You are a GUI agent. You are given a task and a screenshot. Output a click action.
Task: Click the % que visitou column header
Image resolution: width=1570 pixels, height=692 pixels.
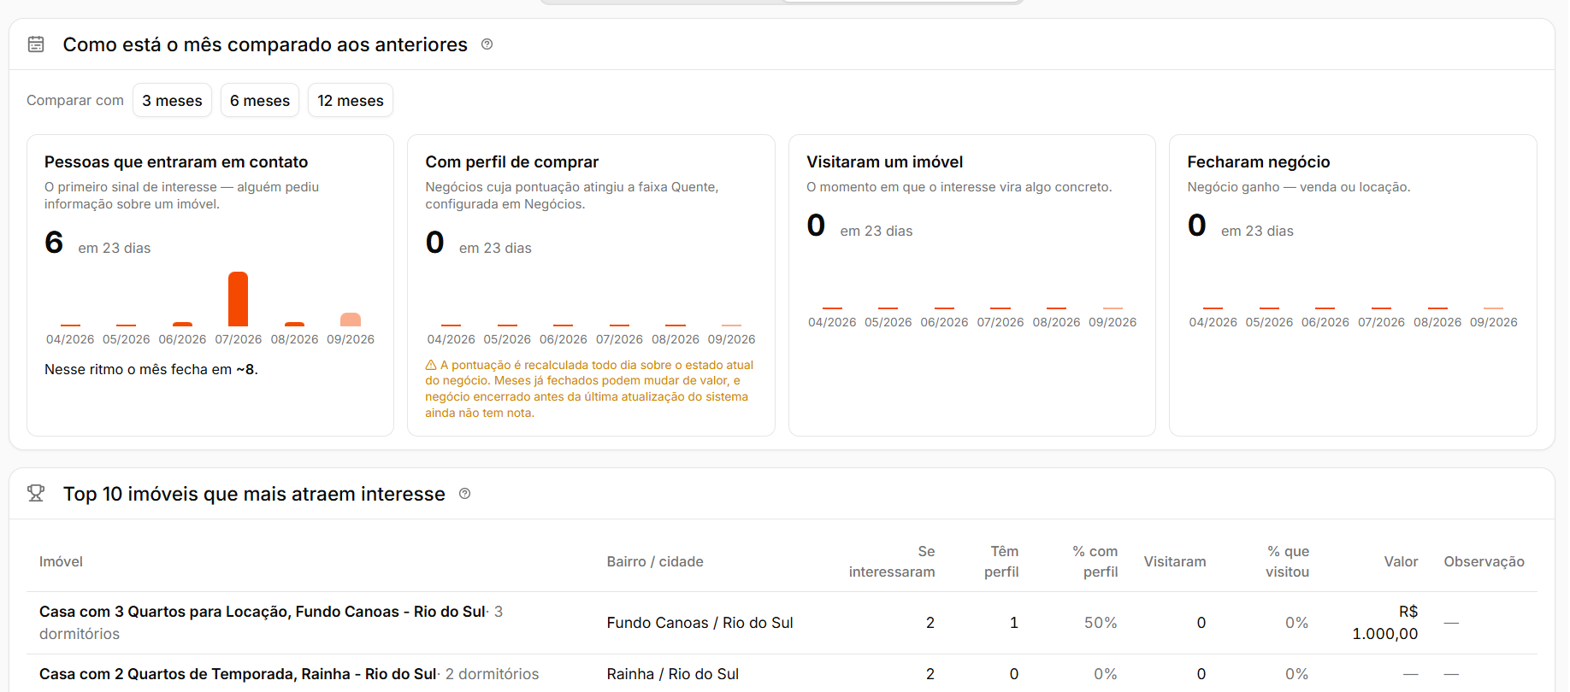[1288, 561]
